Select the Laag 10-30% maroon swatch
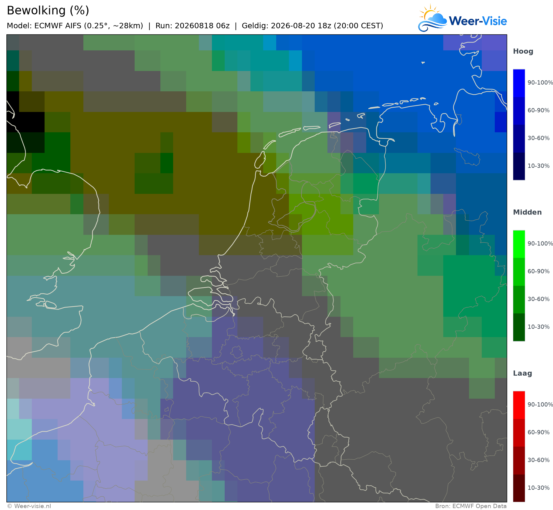This screenshot has height=510, width=553. click(519, 488)
